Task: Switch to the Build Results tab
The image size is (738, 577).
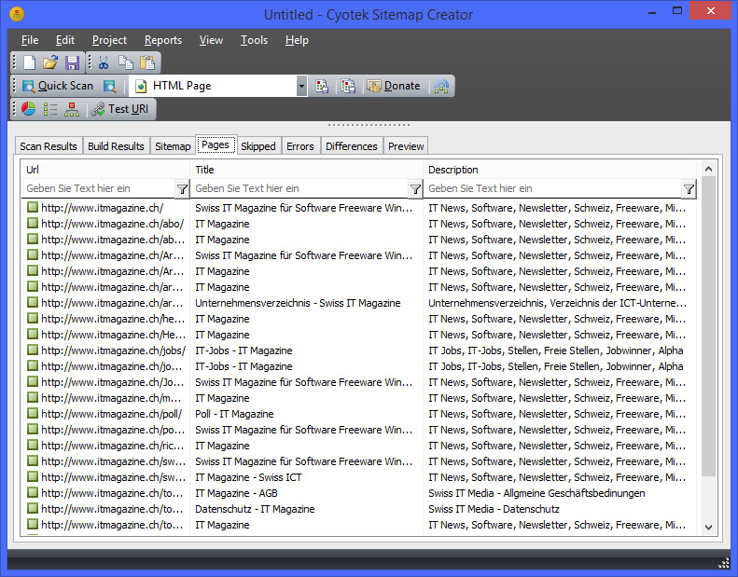Action: coord(117,146)
